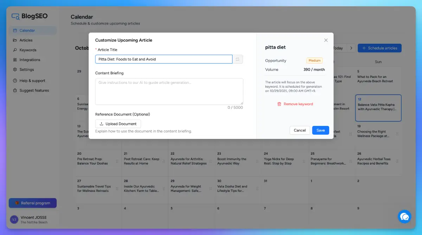Cancel the article customization
Viewport: 422px width, 235px height.
pyautogui.click(x=300, y=130)
